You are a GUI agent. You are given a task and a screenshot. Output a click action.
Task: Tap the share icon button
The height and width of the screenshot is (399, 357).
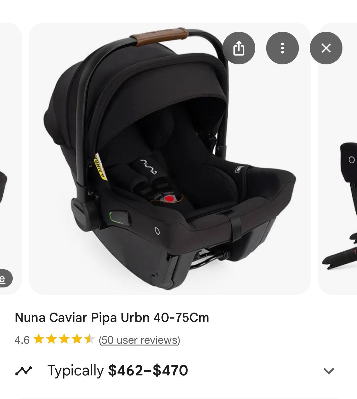click(x=239, y=48)
